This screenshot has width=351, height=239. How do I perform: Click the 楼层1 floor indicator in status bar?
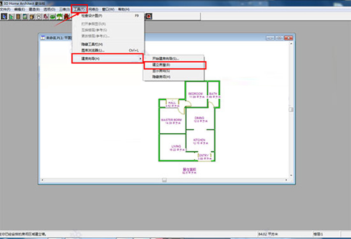tap(318, 234)
